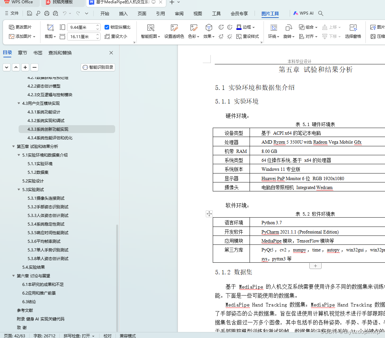Expand the quick access toolbar chevron
This screenshot has width=385, height=338.
[87, 13]
